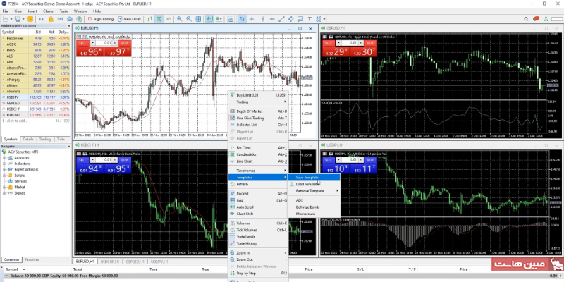Click Refresh in the context menu
This screenshot has height=282, width=564.
click(x=258, y=184)
